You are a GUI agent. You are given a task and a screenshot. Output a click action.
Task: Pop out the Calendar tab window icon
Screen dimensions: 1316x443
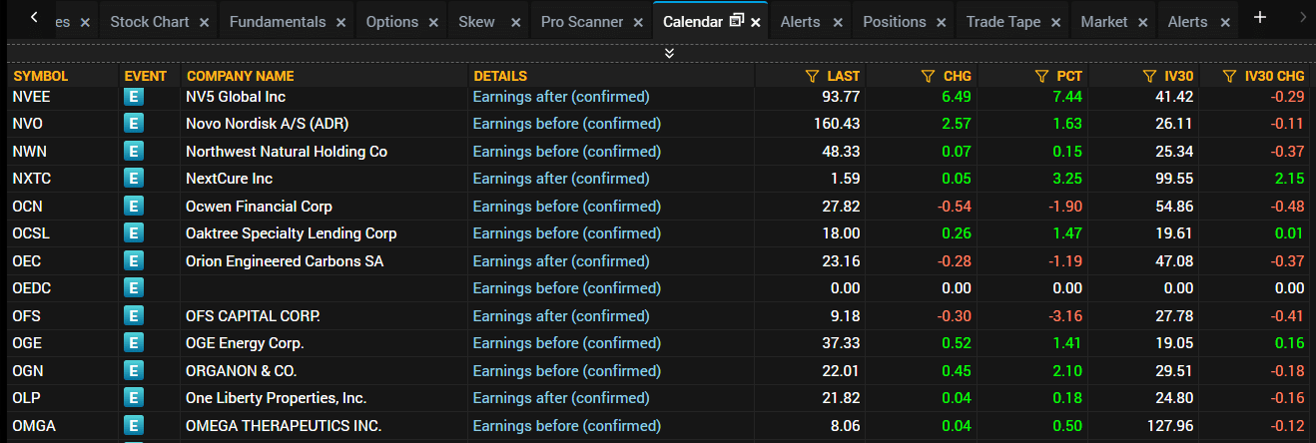pos(737,21)
